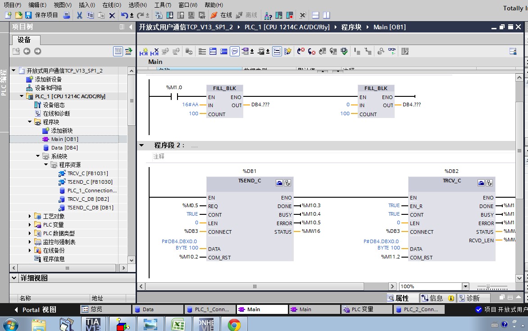Expand the PLC 变量 folder
This screenshot has height=331, width=528.
coord(30,225)
